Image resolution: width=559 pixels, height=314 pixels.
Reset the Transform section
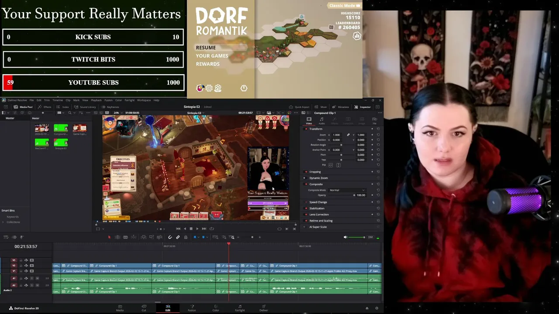pos(378,129)
